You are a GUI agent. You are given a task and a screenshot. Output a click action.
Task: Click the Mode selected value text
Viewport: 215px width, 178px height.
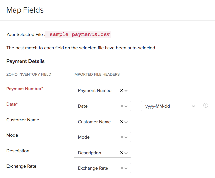[x=84, y=137]
